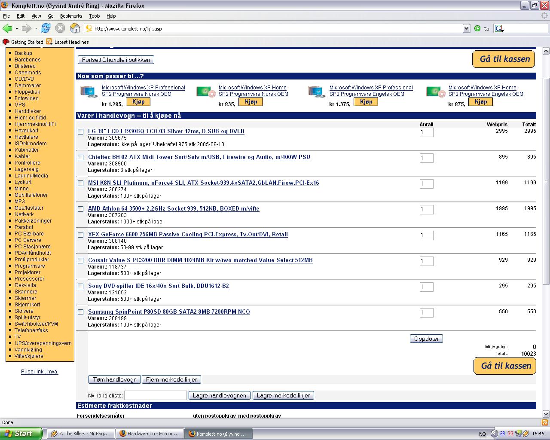Go back with the Back arrow icon
The width and height of the screenshot is (550, 440).
7,28
